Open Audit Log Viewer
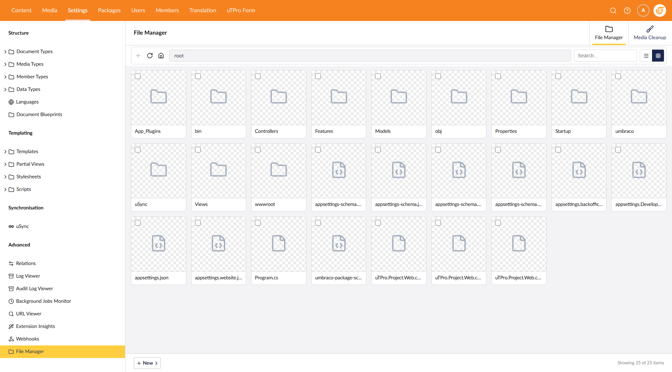Screen dimensions: 672x372 (x=31, y=288)
